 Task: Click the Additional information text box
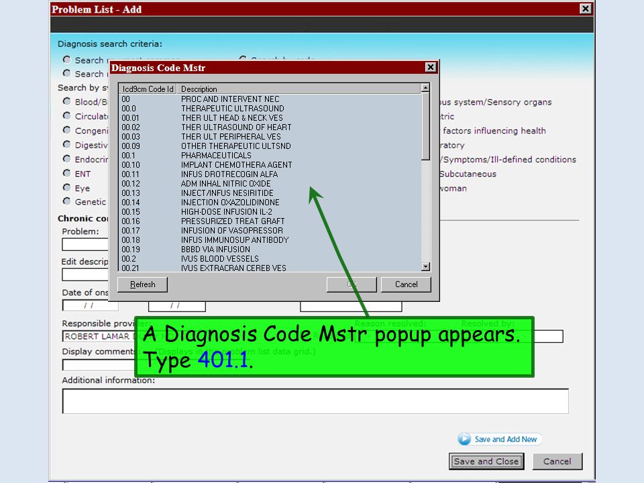(315, 401)
